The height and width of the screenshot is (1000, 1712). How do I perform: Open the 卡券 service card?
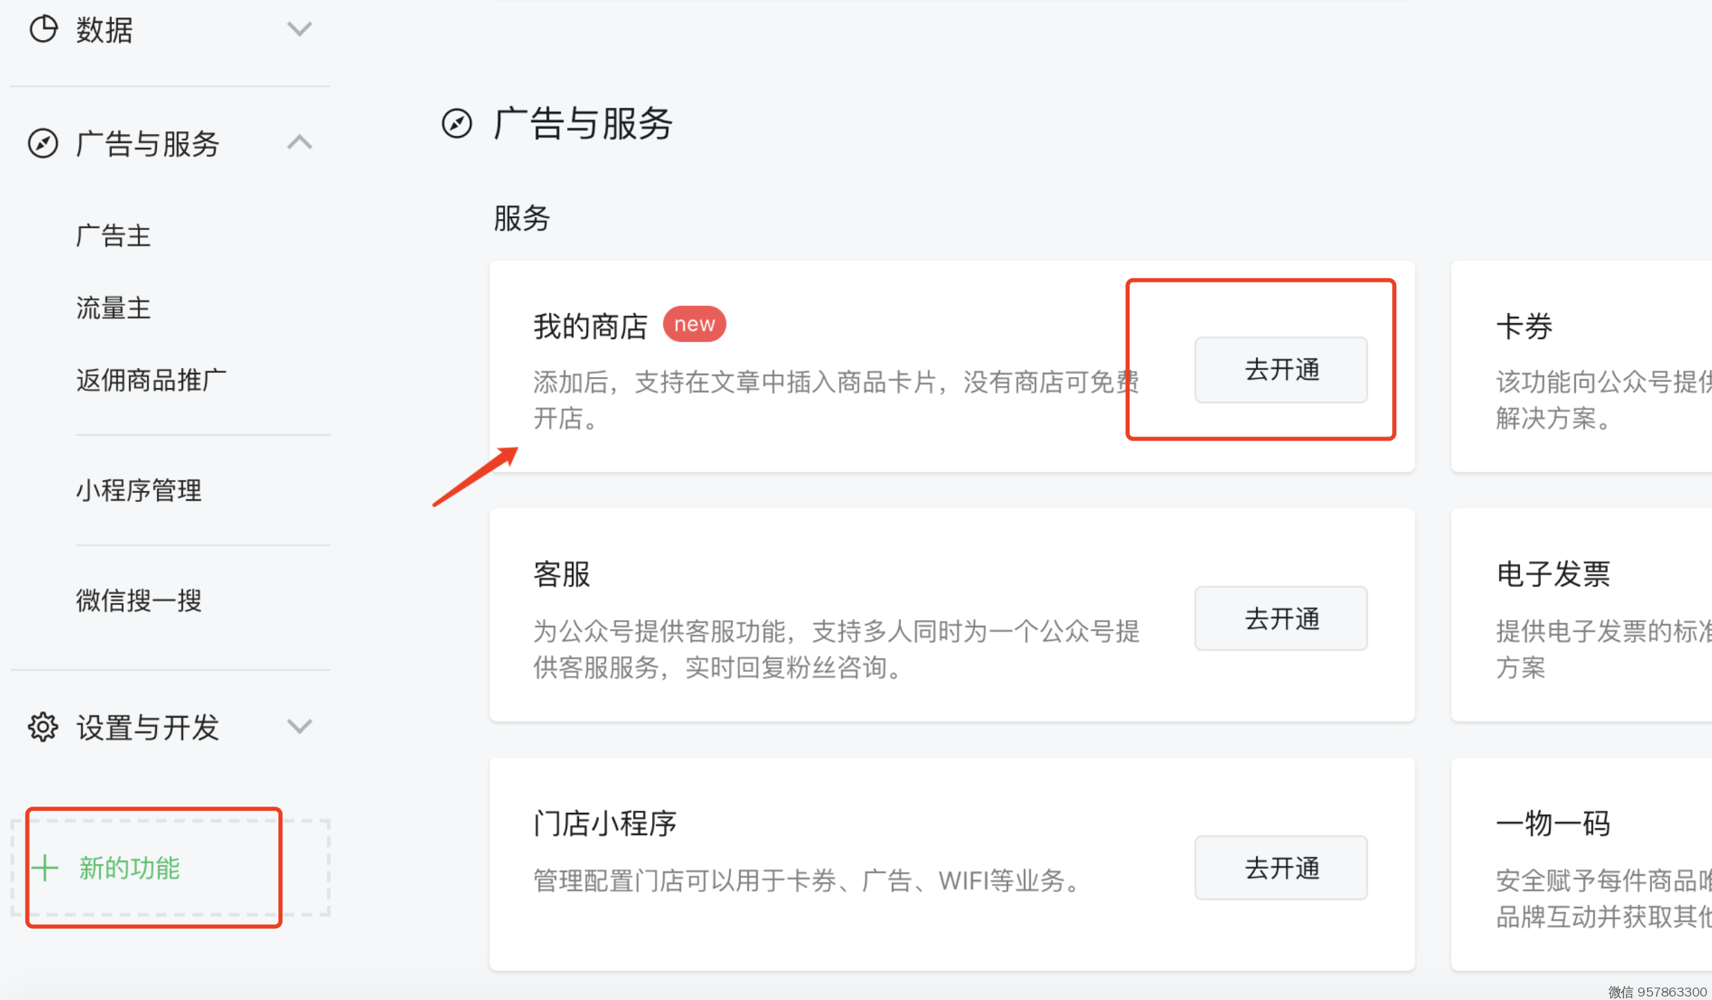[x=1582, y=366]
